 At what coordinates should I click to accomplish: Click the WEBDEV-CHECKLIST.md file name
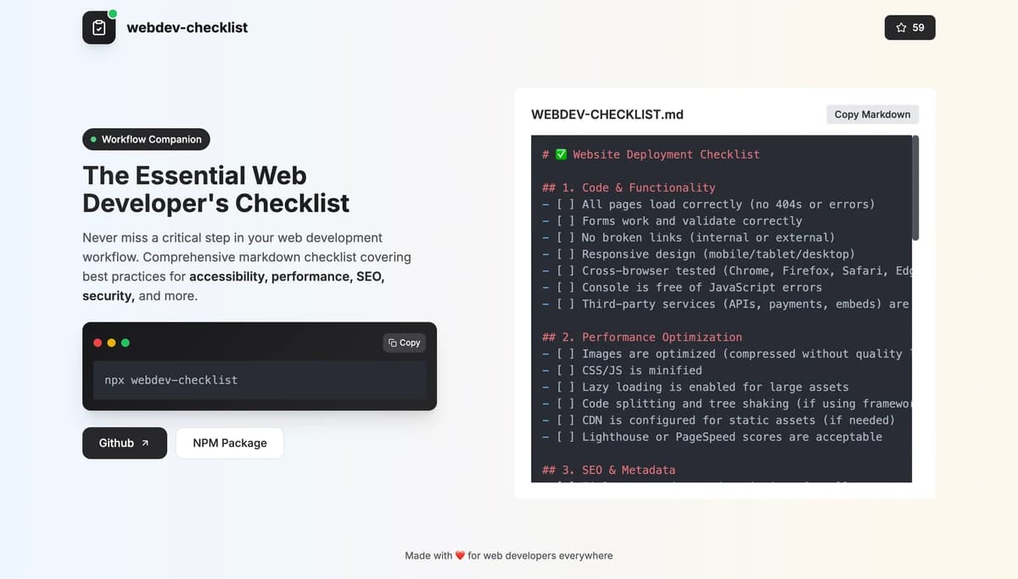pyautogui.click(x=607, y=114)
